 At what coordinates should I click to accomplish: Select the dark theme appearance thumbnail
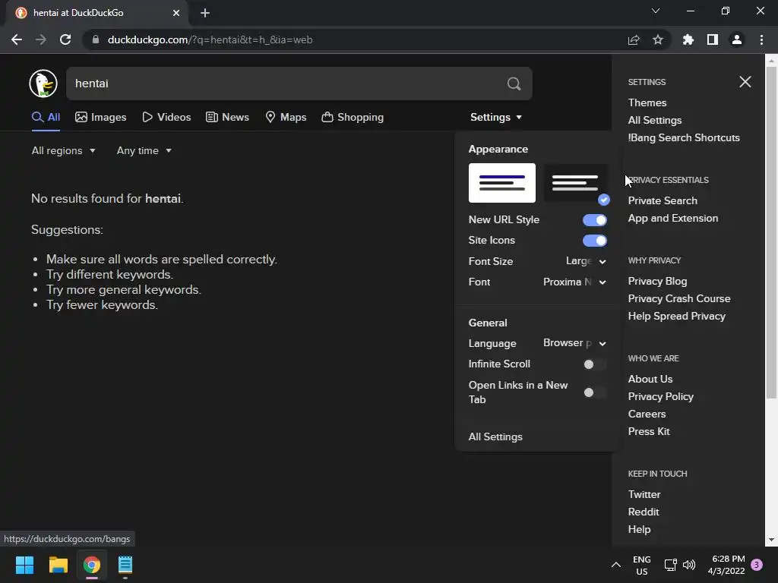click(x=576, y=183)
